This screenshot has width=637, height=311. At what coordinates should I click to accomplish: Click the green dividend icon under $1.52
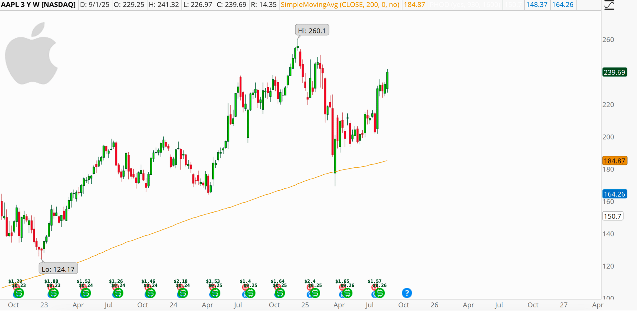(x=86, y=293)
